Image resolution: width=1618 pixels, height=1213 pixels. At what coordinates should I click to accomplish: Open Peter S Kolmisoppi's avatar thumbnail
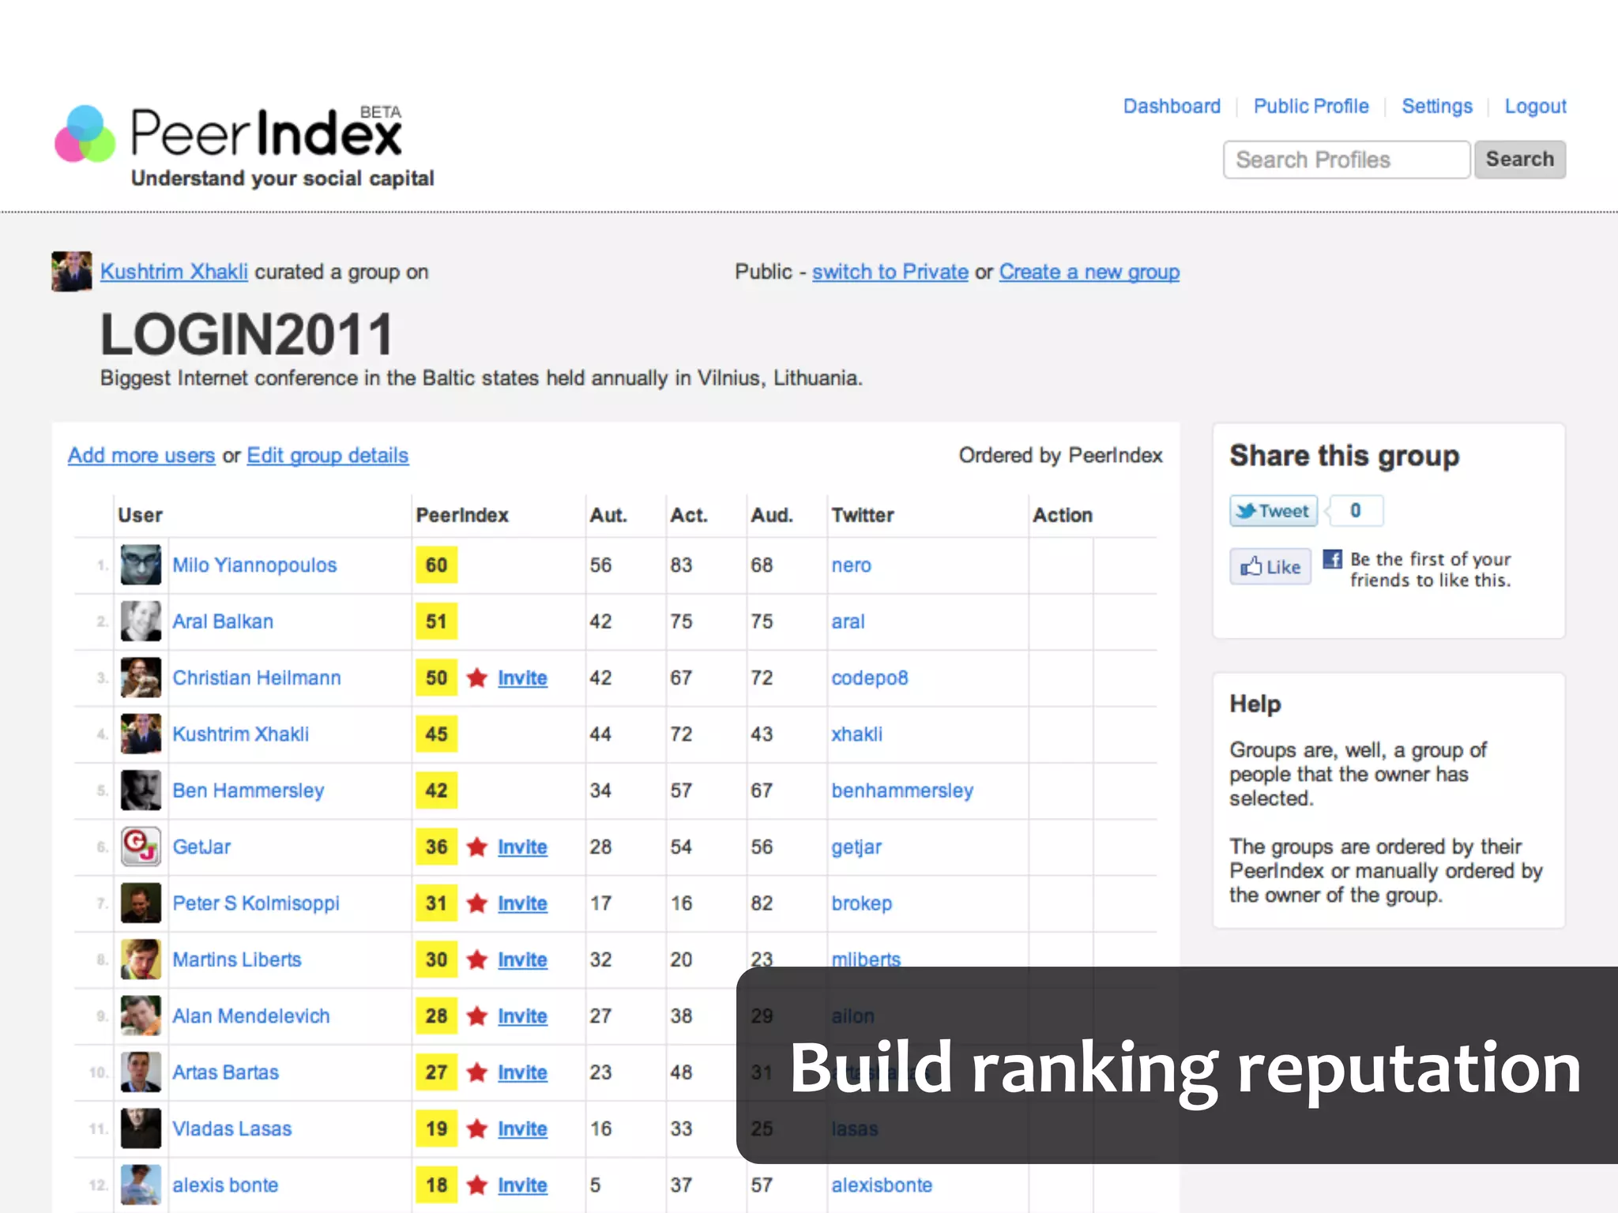[141, 903]
